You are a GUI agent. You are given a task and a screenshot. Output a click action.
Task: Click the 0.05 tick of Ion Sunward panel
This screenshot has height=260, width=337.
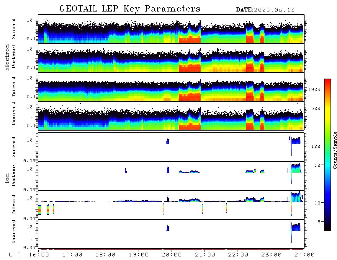[29, 161]
